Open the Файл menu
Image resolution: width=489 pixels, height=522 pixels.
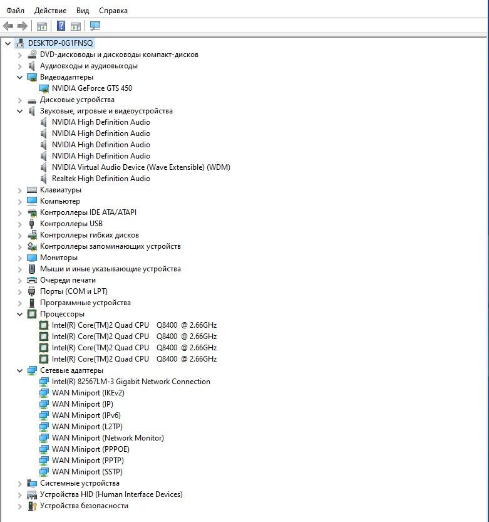click(x=15, y=11)
